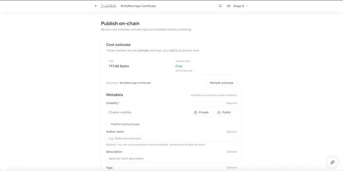343x171 pixels.
Task: Click the DB user avatar
Action: tap(229, 6)
